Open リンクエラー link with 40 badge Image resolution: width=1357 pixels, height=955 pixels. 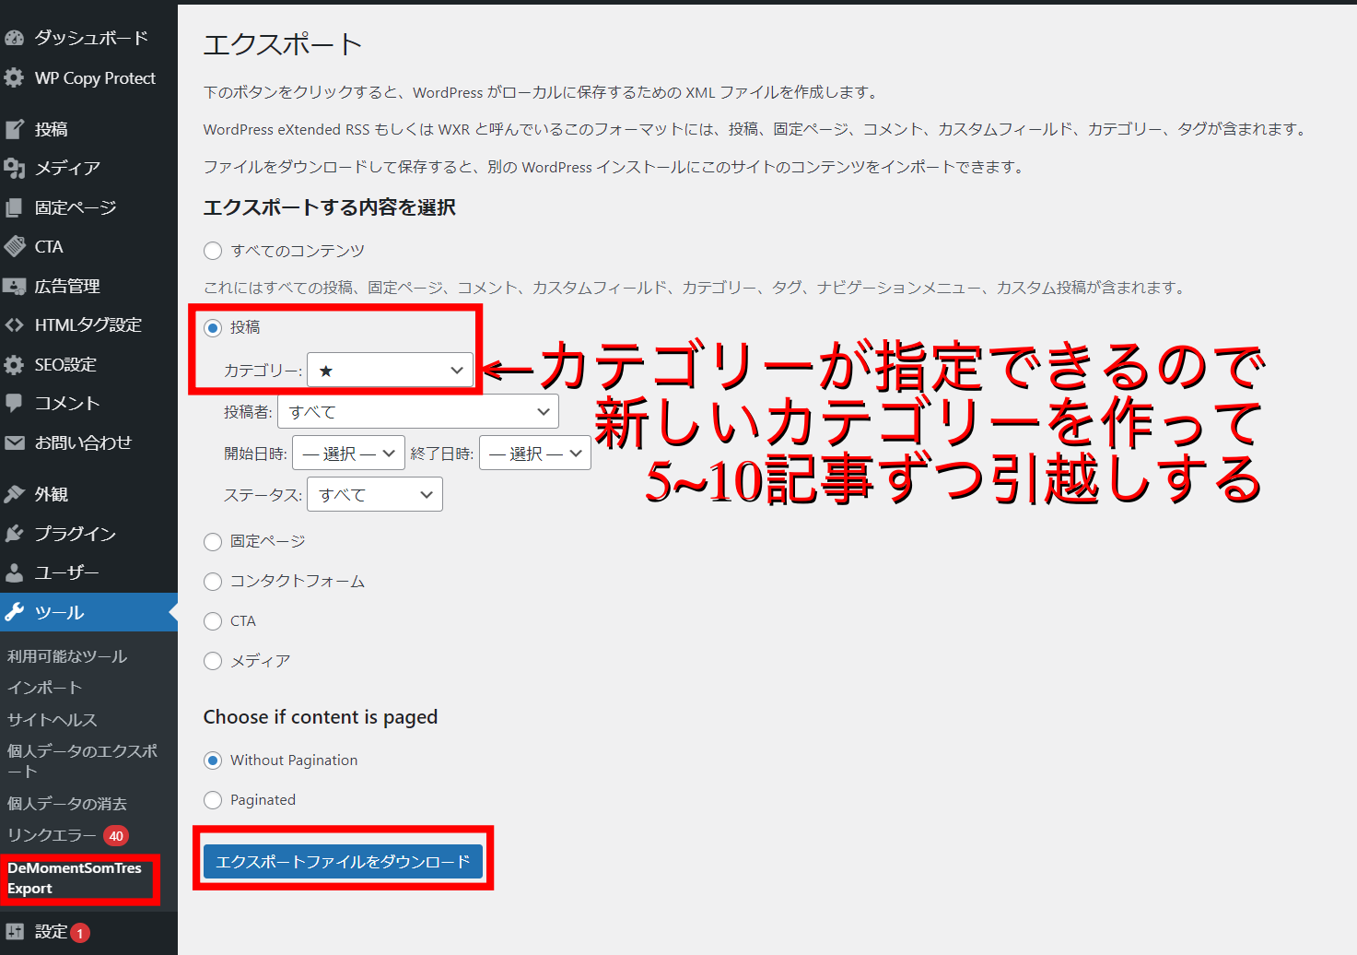[x=52, y=835]
